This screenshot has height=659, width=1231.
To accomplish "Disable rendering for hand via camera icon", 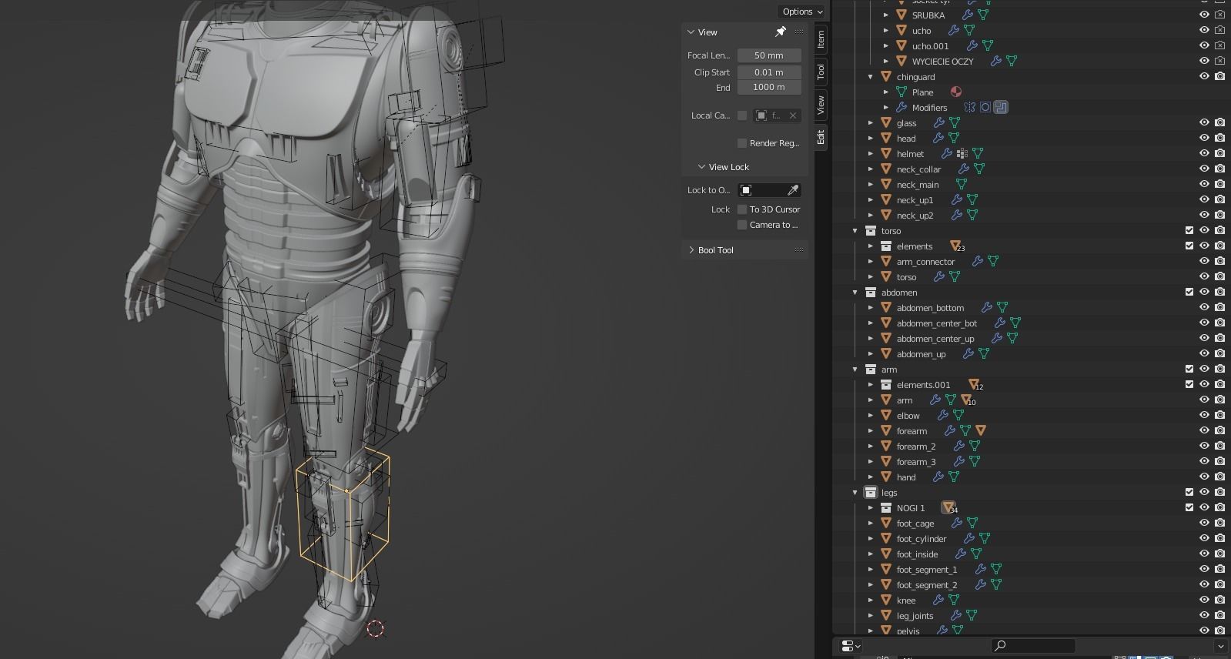I will pos(1220,477).
